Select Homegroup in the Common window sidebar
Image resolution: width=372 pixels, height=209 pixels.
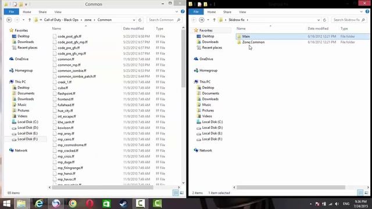point(23,70)
